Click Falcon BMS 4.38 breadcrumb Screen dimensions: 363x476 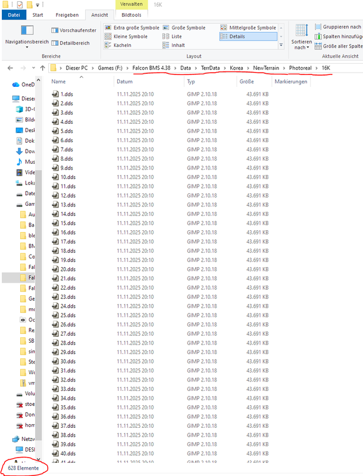pos(151,68)
